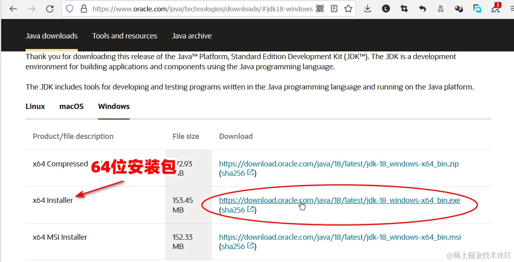Reload the page with the refresh icon

click(50, 9)
